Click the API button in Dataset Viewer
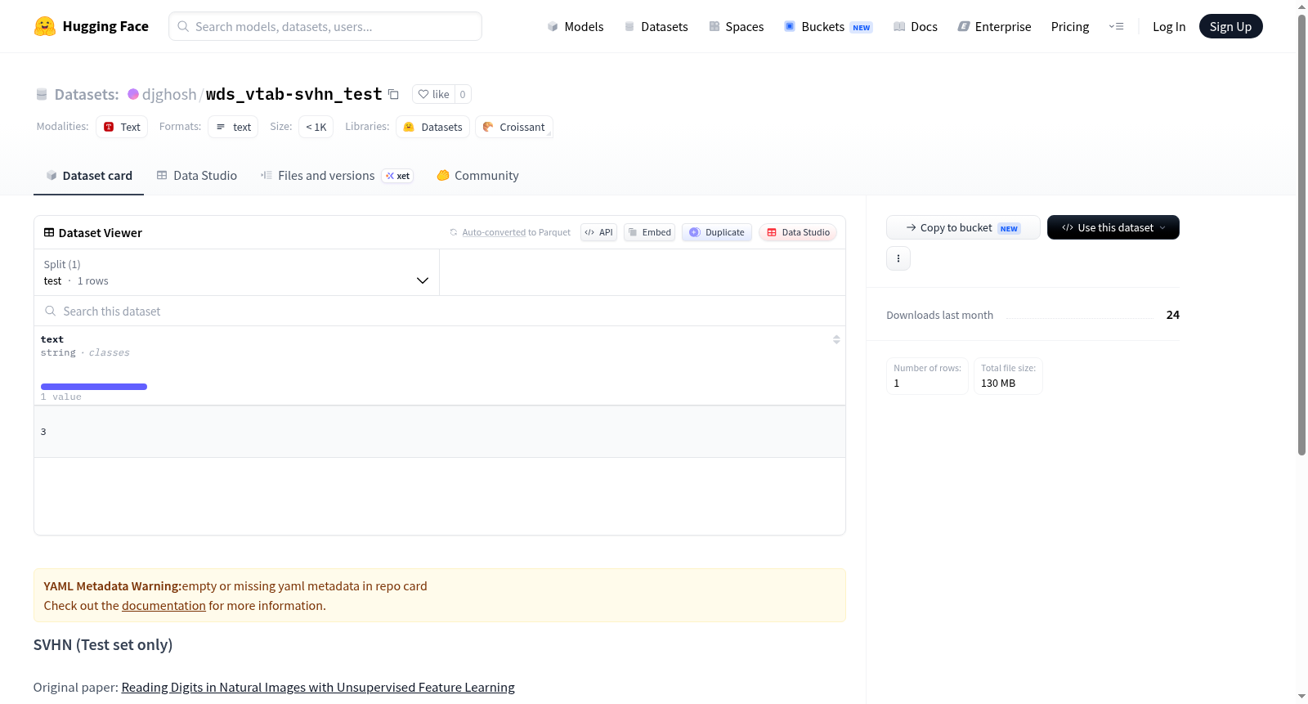 point(598,232)
